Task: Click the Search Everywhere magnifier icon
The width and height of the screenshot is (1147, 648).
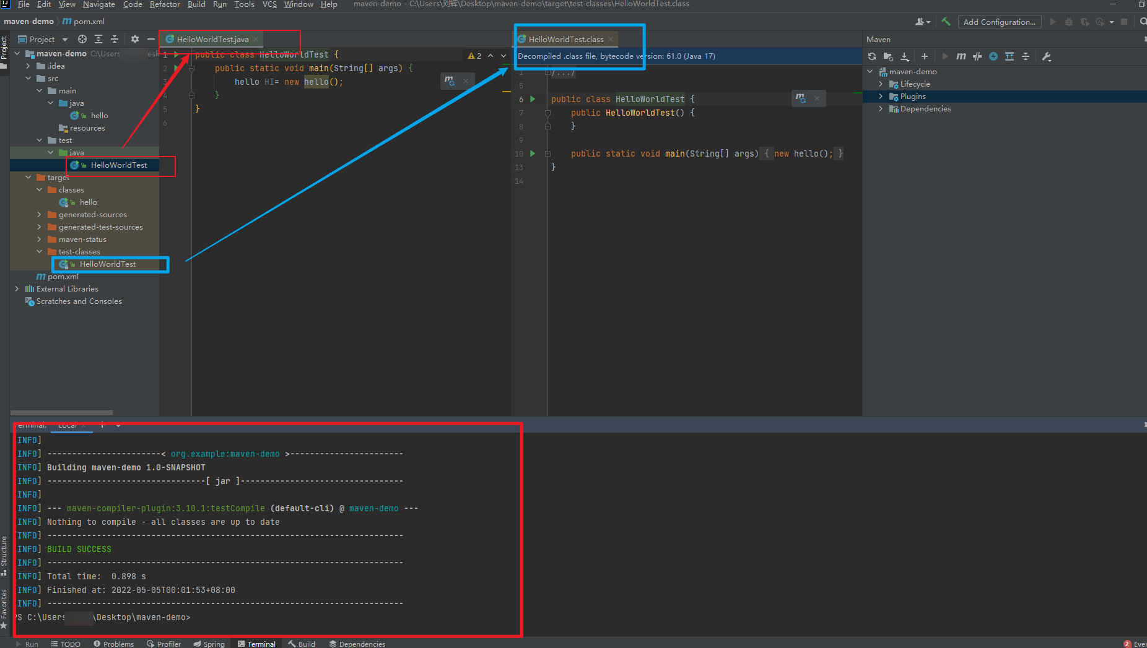Action: pyautogui.click(x=1143, y=22)
